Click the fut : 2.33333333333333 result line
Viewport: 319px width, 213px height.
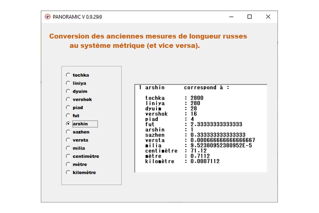coord(194,124)
